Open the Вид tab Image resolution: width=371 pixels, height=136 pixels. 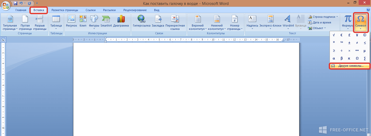157,10
